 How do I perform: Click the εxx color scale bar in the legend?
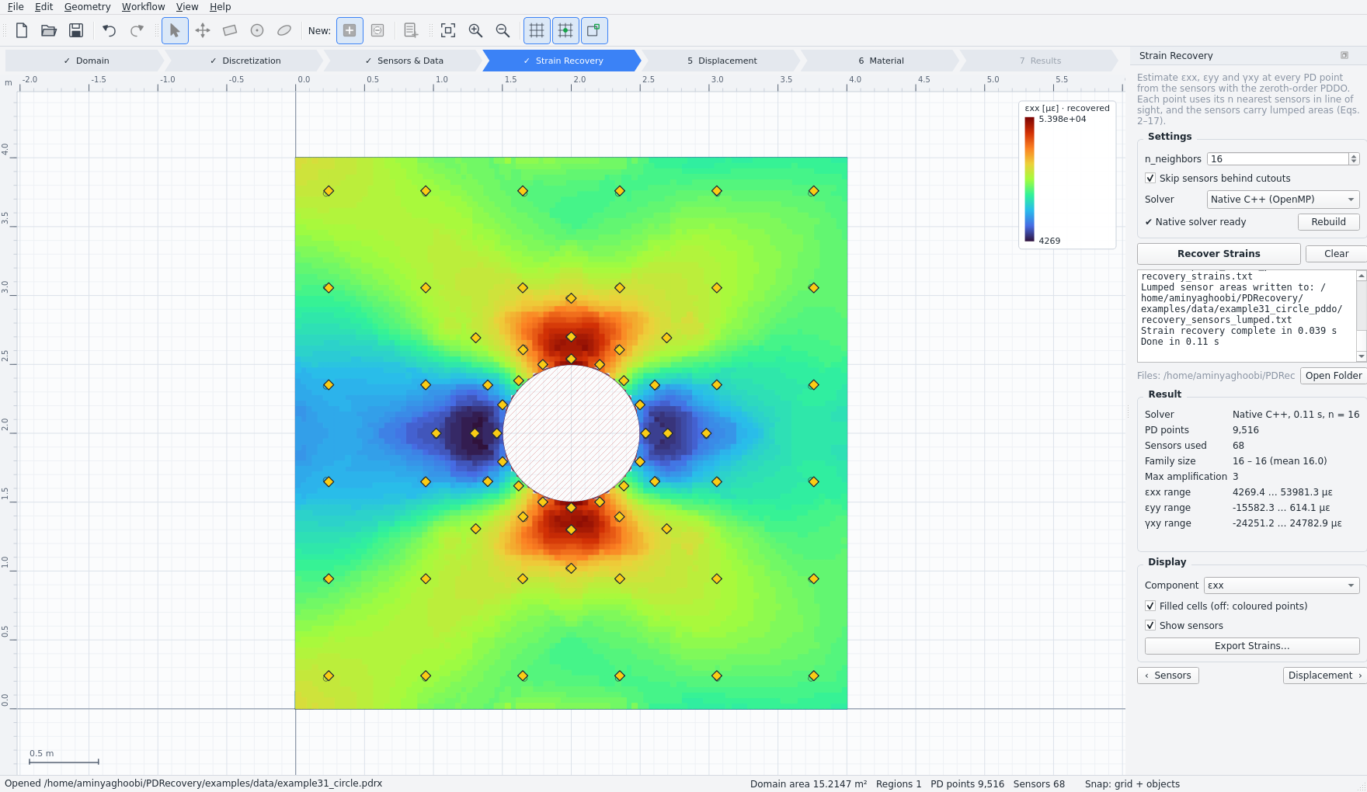pyautogui.click(x=1029, y=179)
